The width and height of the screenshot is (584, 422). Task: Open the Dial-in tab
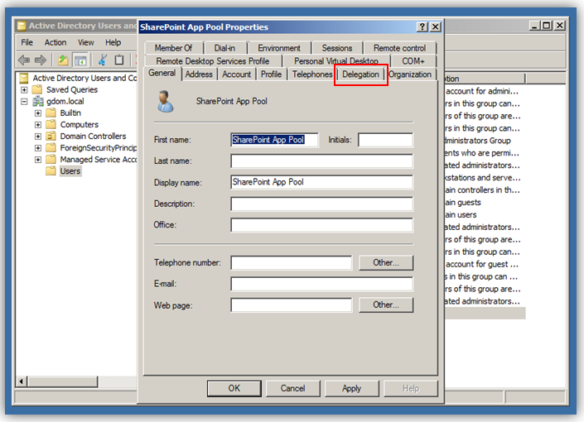pyautogui.click(x=224, y=48)
